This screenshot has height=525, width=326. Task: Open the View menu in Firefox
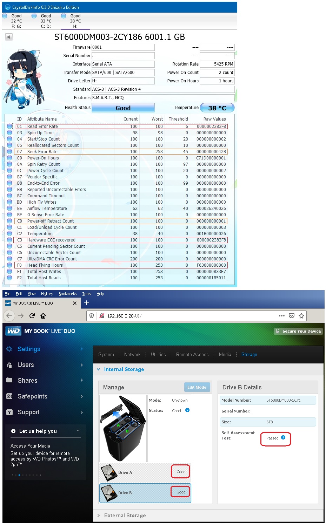[32, 294]
